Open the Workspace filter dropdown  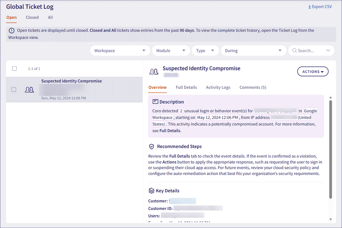(x=120, y=51)
